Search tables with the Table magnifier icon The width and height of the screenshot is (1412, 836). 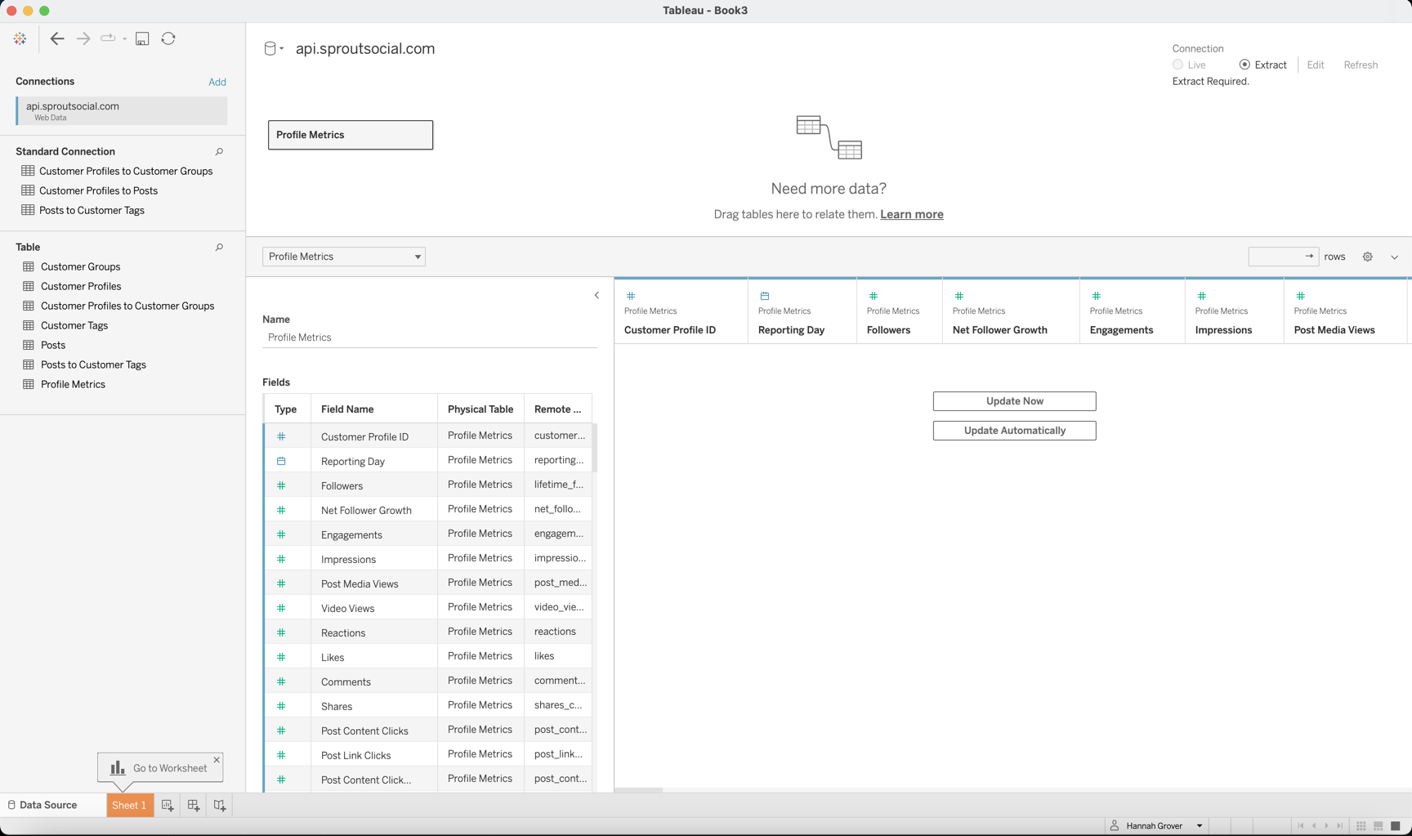[x=219, y=248]
